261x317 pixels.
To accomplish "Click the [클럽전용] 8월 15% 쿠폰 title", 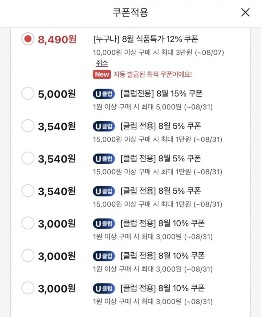I will click(161, 93).
